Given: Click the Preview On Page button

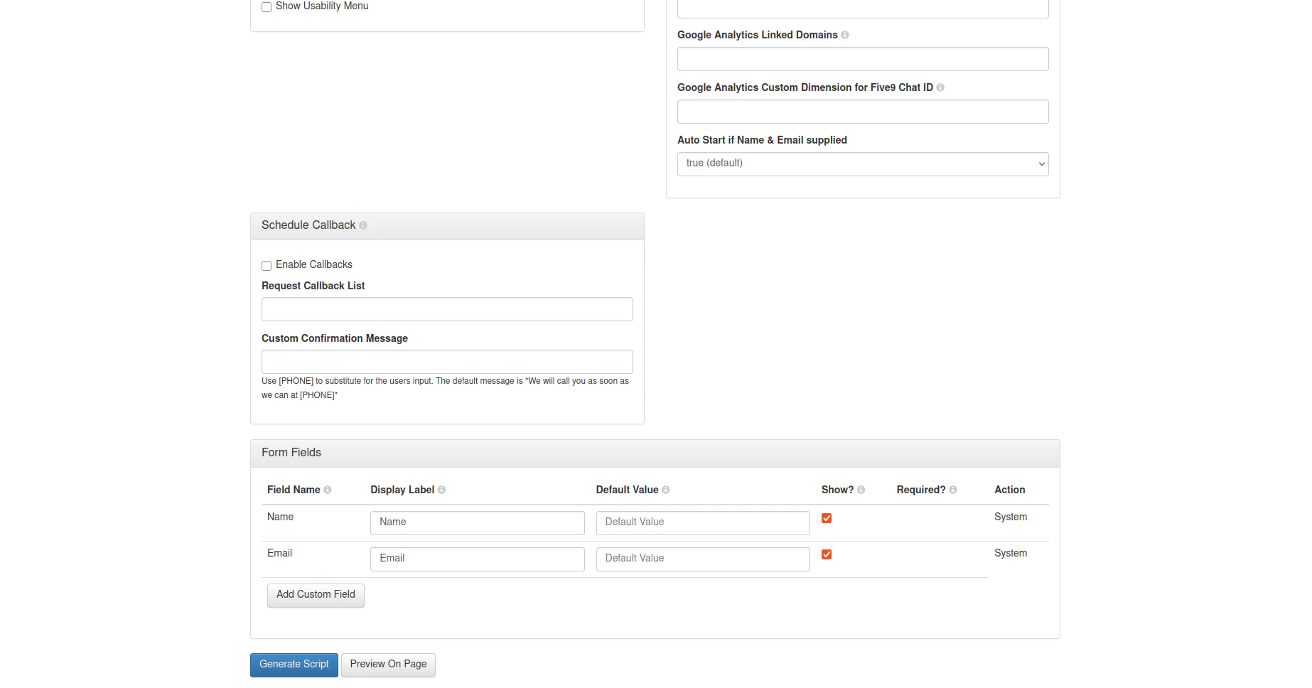Looking at the screenshot, I should (x=388, y=665).
